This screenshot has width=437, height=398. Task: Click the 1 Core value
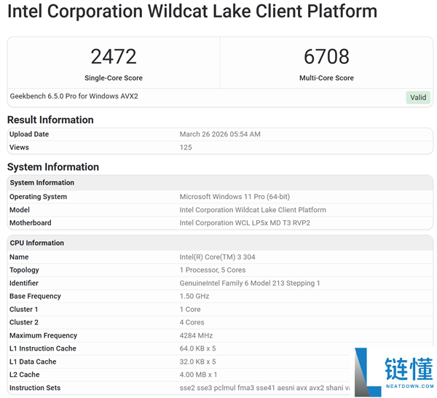tap(190, 309)
